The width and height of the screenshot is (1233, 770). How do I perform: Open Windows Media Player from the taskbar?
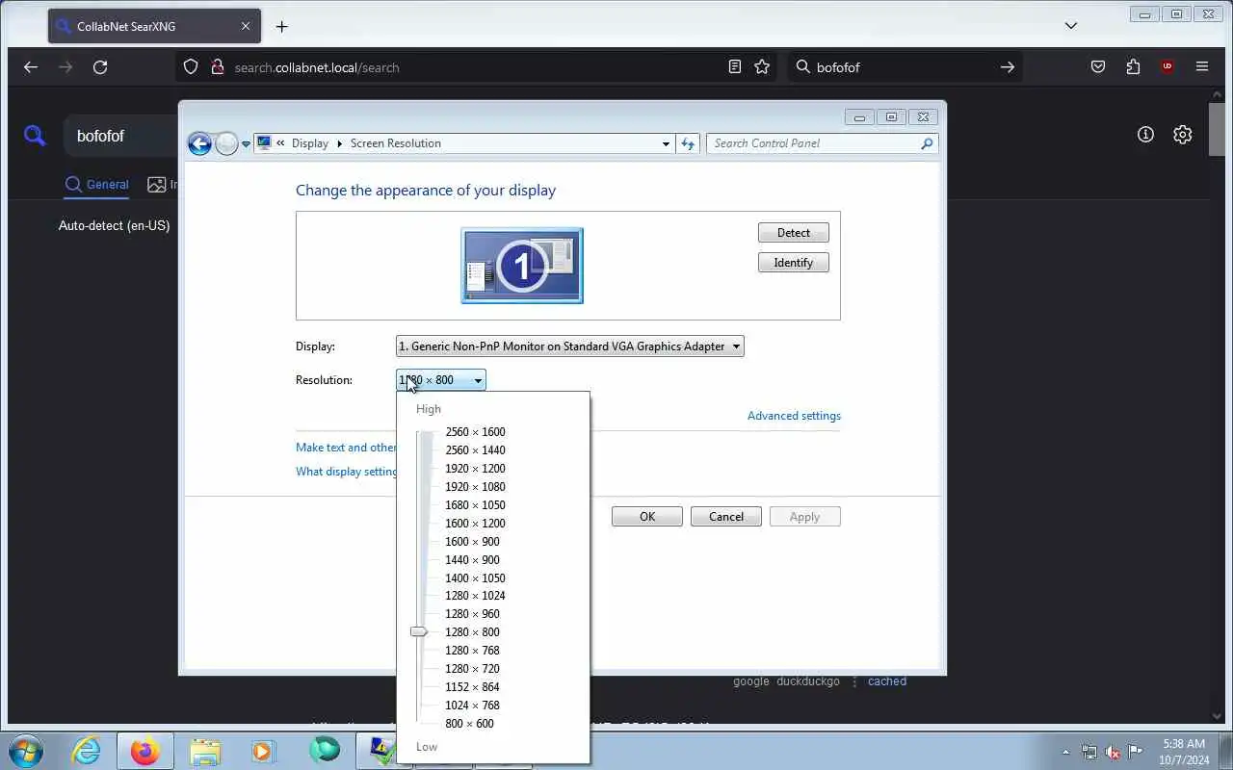point(264,751)
